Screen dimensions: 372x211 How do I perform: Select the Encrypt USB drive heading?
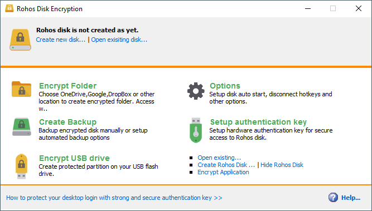[x=75, y=158]
